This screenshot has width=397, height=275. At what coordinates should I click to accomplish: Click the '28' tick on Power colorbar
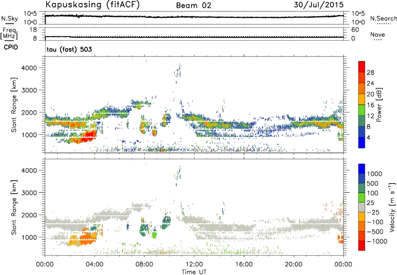pos(370,72)
